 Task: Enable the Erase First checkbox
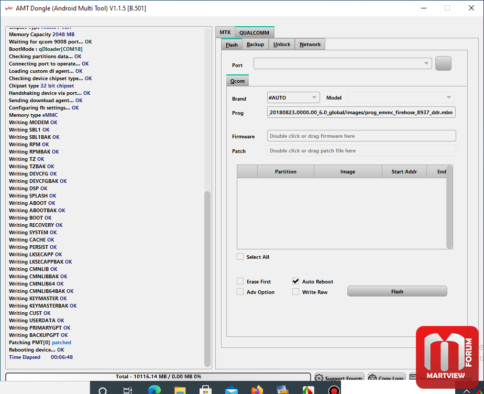[240, 281]
